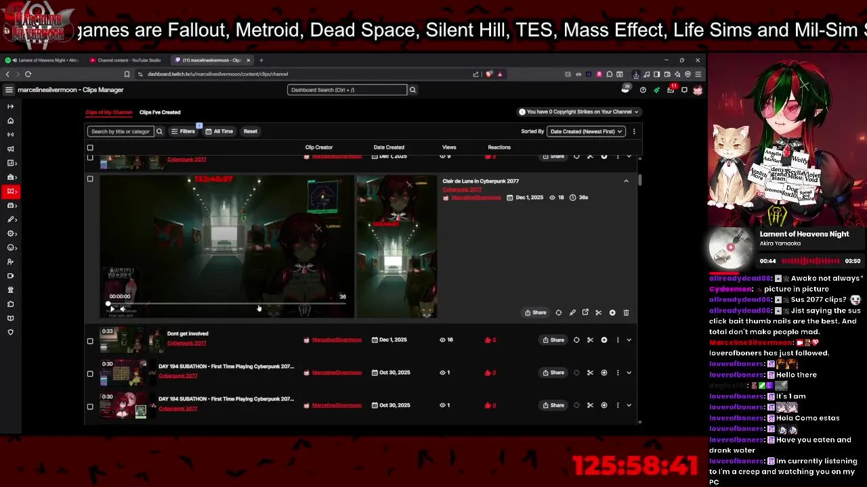This screenshot has height=487, width=867.
Task: Open the whispers chat bubble icon
Action: pyautogui.click(x=685, y=89)
